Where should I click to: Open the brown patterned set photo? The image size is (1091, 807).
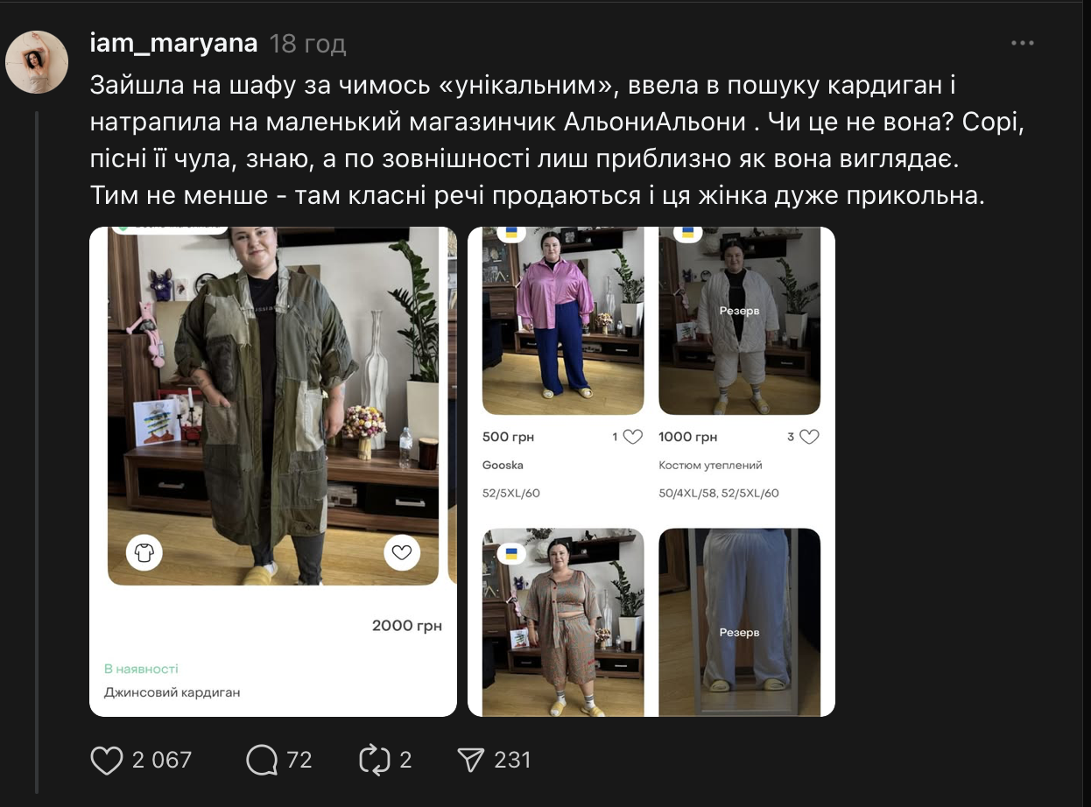pos(563,622)
